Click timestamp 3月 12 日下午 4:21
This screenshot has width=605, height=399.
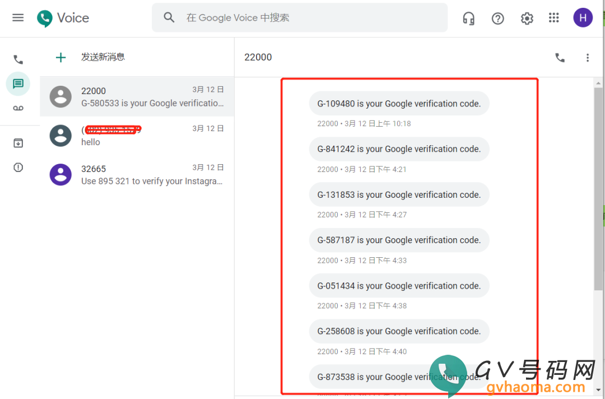coord(375,169)
